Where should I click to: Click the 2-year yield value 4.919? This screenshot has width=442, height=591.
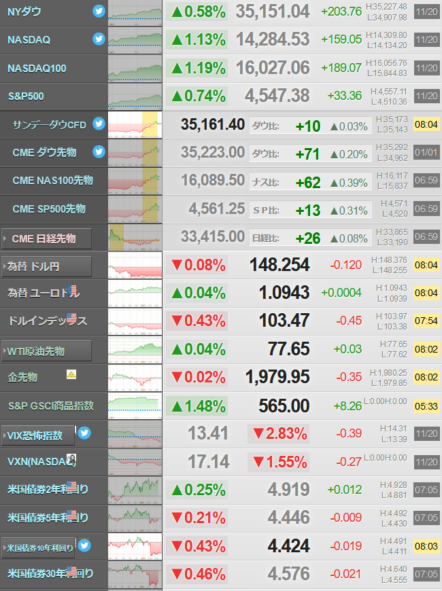289,490
